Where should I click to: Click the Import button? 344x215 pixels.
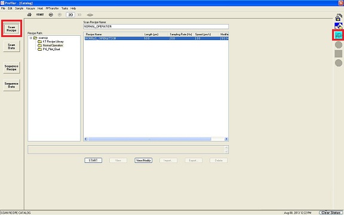tap(168, 161)
